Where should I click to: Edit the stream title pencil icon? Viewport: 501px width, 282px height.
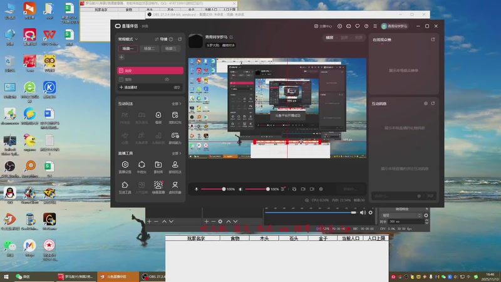click(231, 37)
